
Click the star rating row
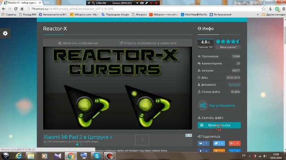(227, 41)
